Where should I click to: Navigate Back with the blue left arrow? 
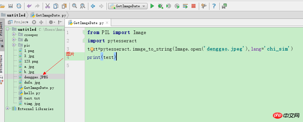pos(93,6)
